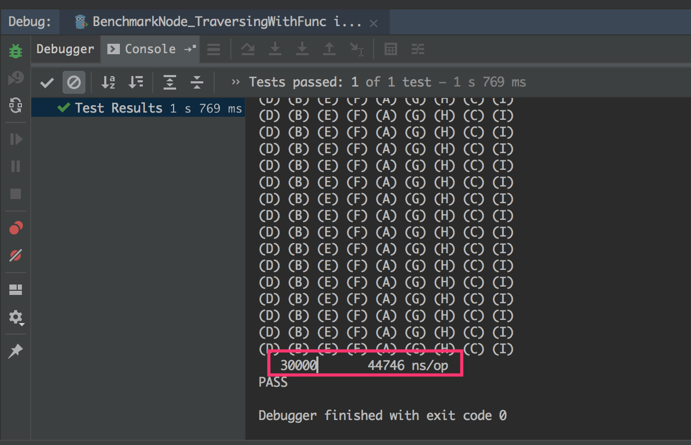691x445 pixels.
Task: Click the Run to Cursor icon
Action: pyautogui.click(x=357, y=50)
